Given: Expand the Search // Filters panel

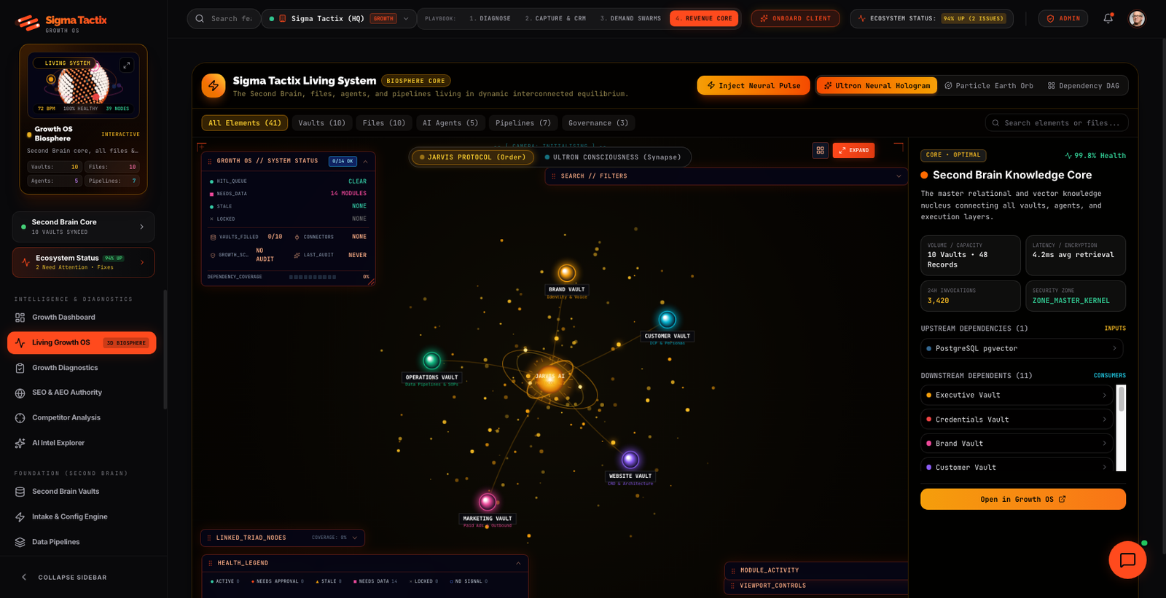Looking at the screenshot, I should pos(899,176).
